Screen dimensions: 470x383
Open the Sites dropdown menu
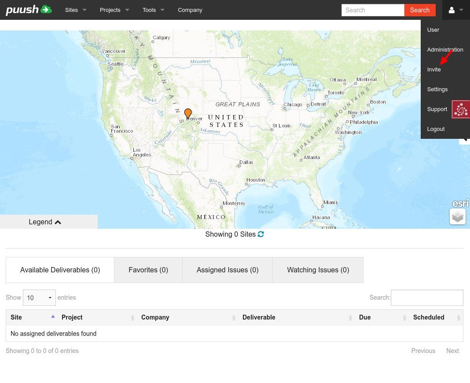[76, 10]
